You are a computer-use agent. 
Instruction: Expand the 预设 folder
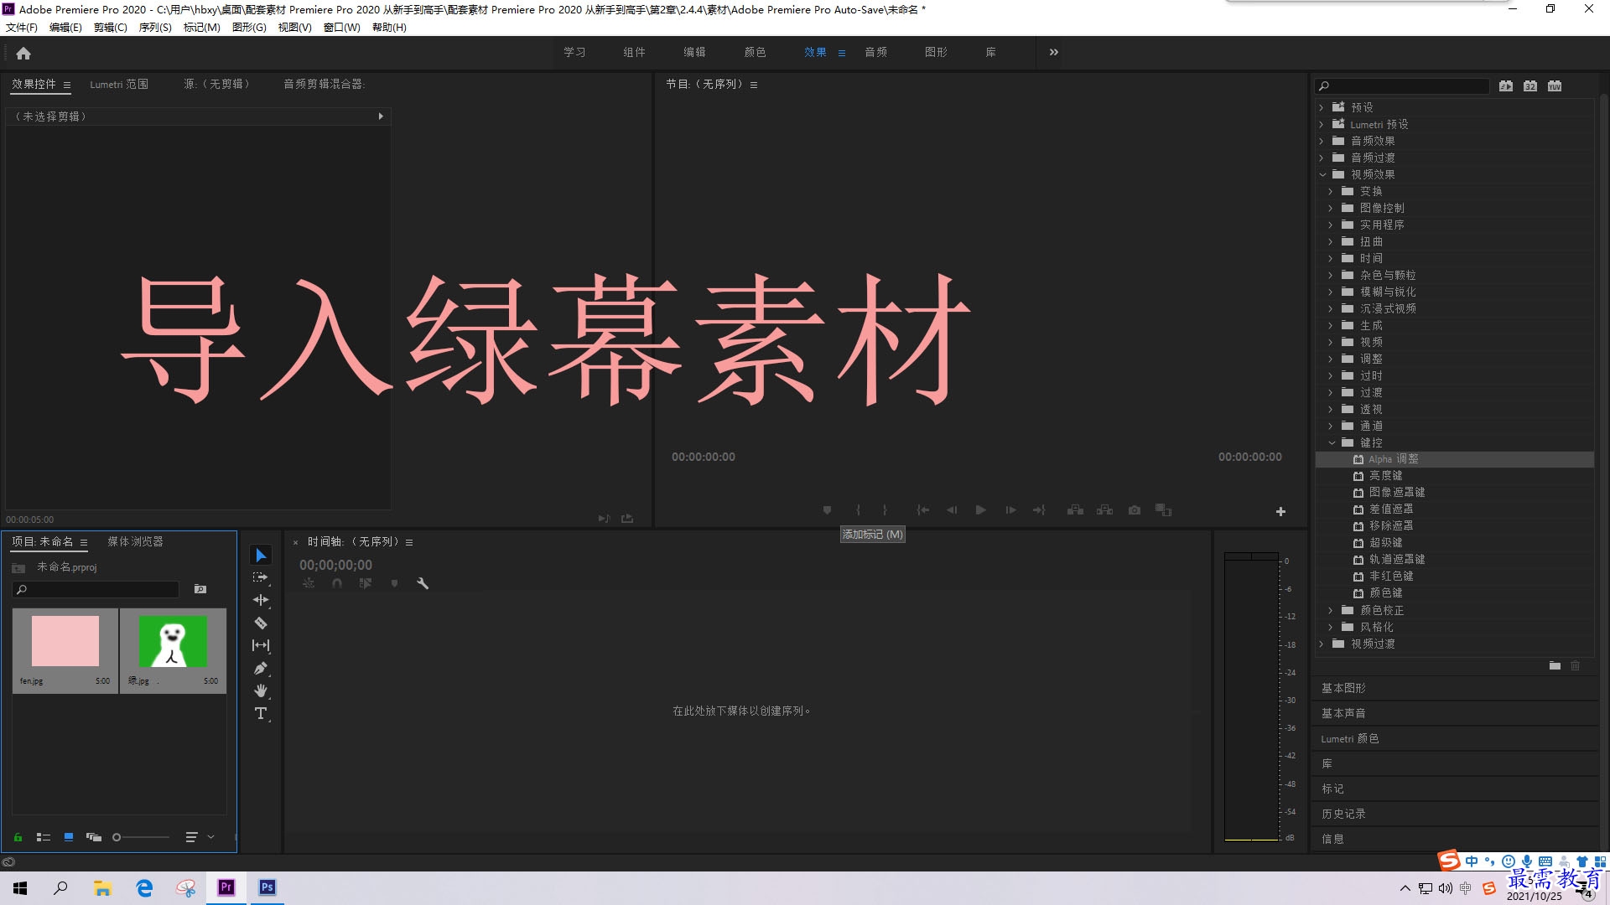(1322, 107)
